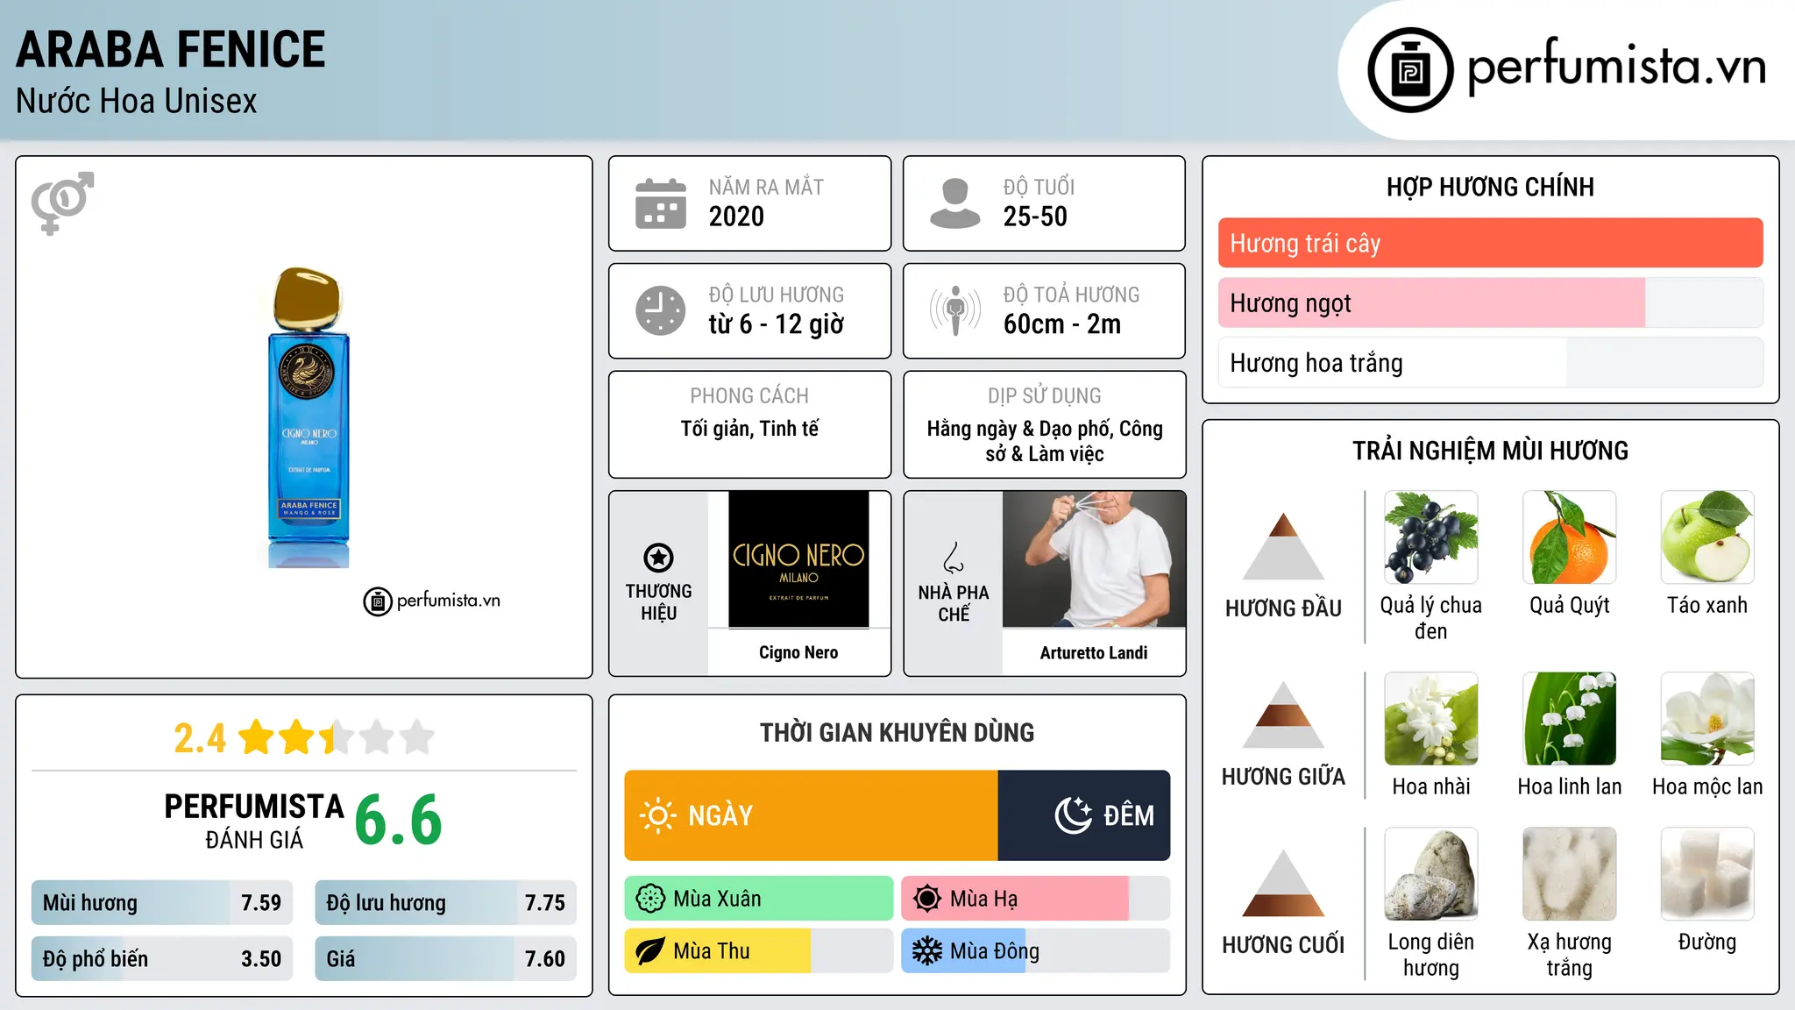Select the Xạ hương trắng note image
This screenshot has width=1795, height=1010.
point(1570,874)
